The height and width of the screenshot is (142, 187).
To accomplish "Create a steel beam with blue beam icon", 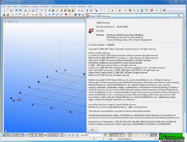I will tap(50, 15).
